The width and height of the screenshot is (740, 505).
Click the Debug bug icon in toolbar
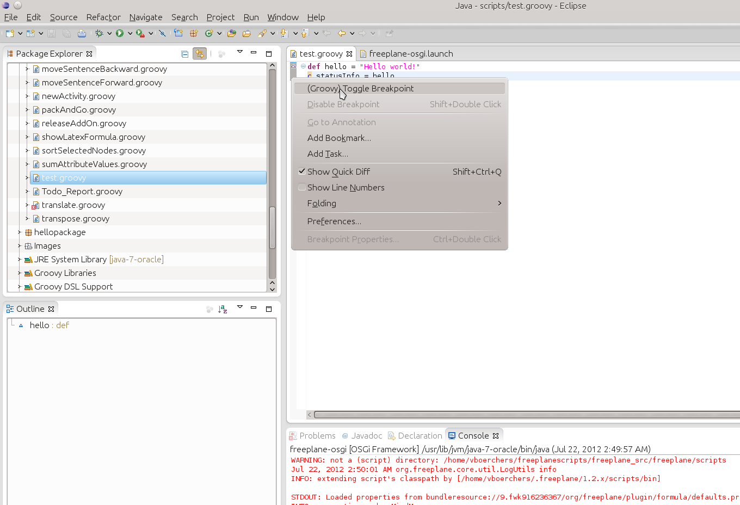tap(99, 33)
